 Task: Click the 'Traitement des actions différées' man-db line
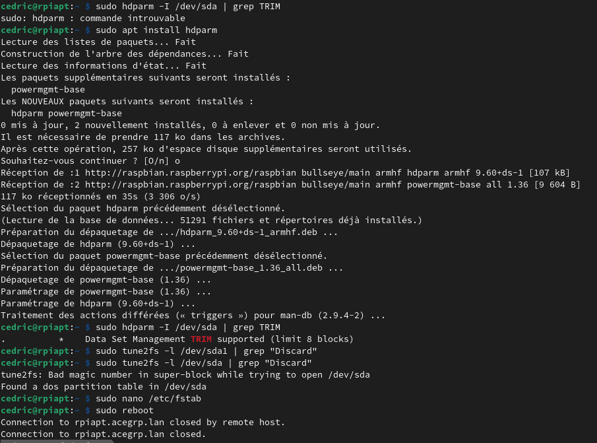[193, 316]
